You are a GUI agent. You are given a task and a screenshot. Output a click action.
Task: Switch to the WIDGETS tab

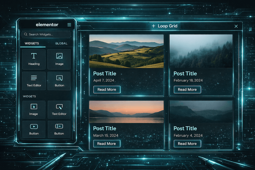pos(32,43)
